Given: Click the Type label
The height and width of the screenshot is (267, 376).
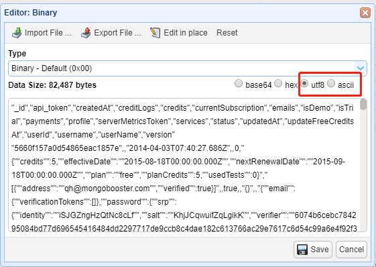Looking at the screenshot, I should click(x=17, y=53).
